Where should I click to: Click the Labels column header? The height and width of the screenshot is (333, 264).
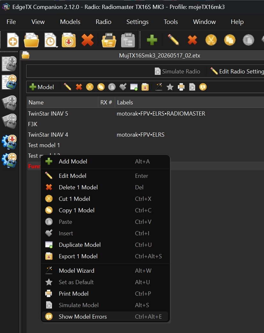coord(189,102)
